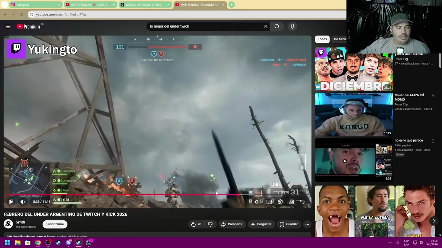Go back in browser
442x248 pixels.
point(5,14)
